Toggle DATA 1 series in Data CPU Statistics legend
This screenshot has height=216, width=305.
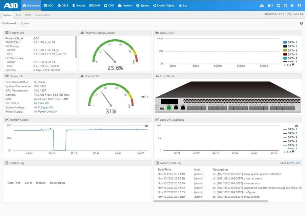(x=290, y=129)
